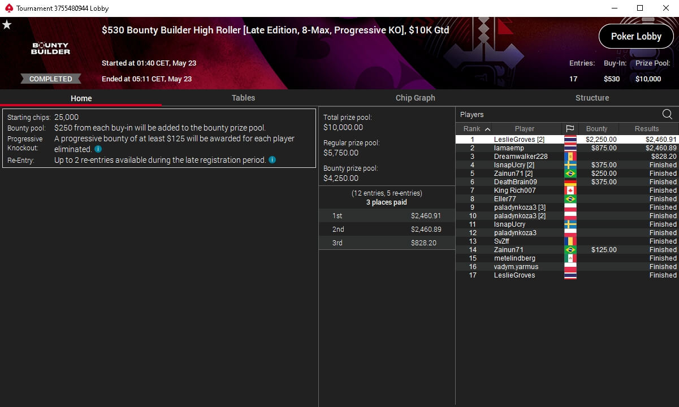Open the Tables tab
This screenshot has height=407, width=679.
(243, 98)
